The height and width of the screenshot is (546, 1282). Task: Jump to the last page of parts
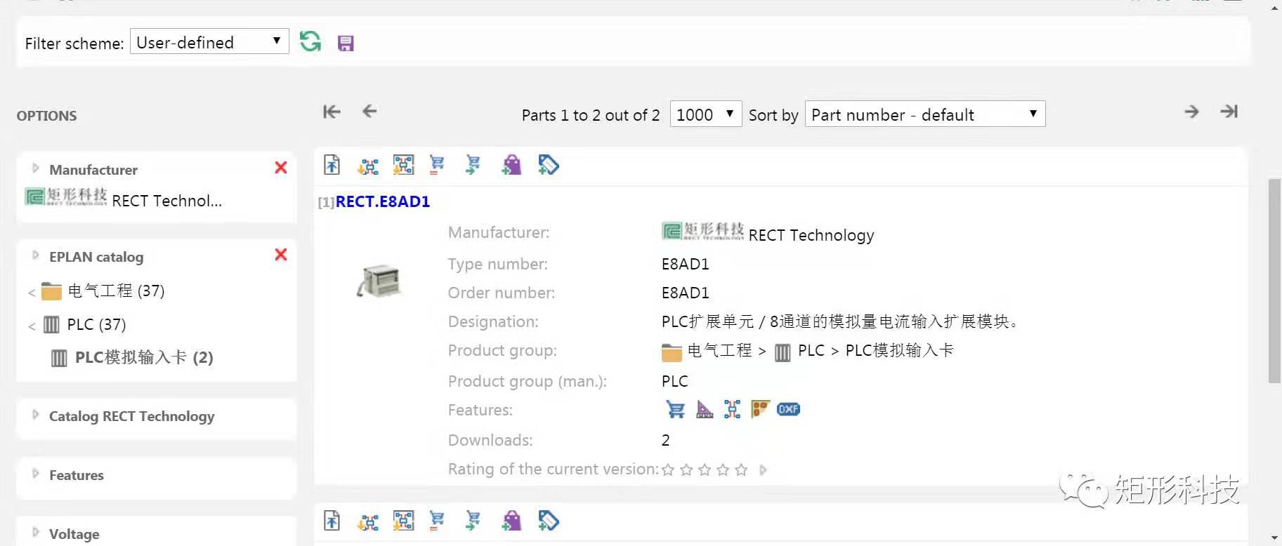(1229, 112)
